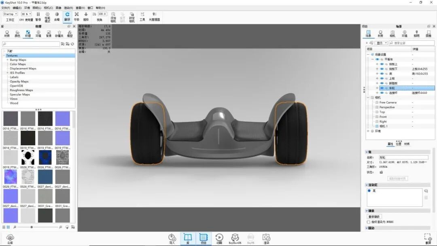This screenshot has height=246, width=437.
Task: Open the 收藏夹 favorites tab in the library
Action: click(59, 34)
